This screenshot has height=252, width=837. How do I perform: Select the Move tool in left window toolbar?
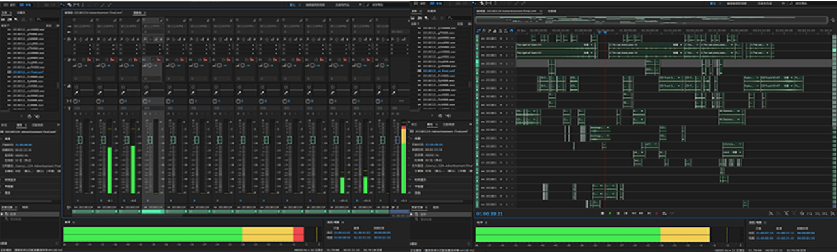pyautogui.click(x=62, y=5)
